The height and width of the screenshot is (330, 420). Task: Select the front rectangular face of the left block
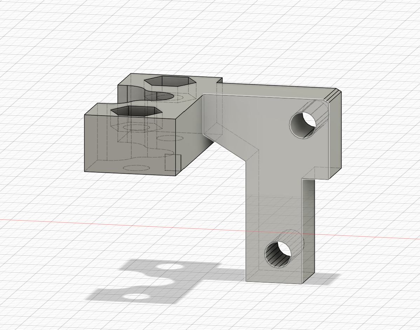(130, 145)
